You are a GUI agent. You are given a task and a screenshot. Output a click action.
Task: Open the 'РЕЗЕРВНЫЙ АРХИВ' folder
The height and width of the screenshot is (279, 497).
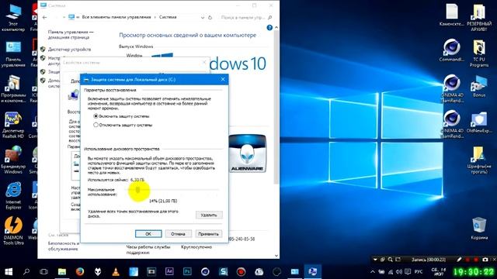pyautogui.click(x=479, y=17)
